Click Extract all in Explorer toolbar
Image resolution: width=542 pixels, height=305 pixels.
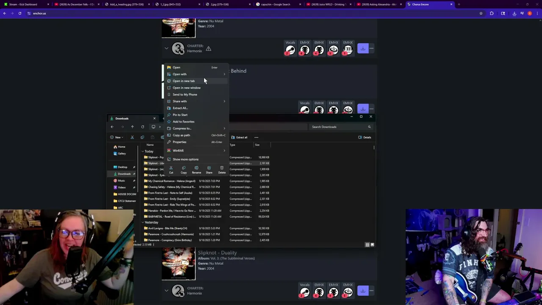click(239, 137)
